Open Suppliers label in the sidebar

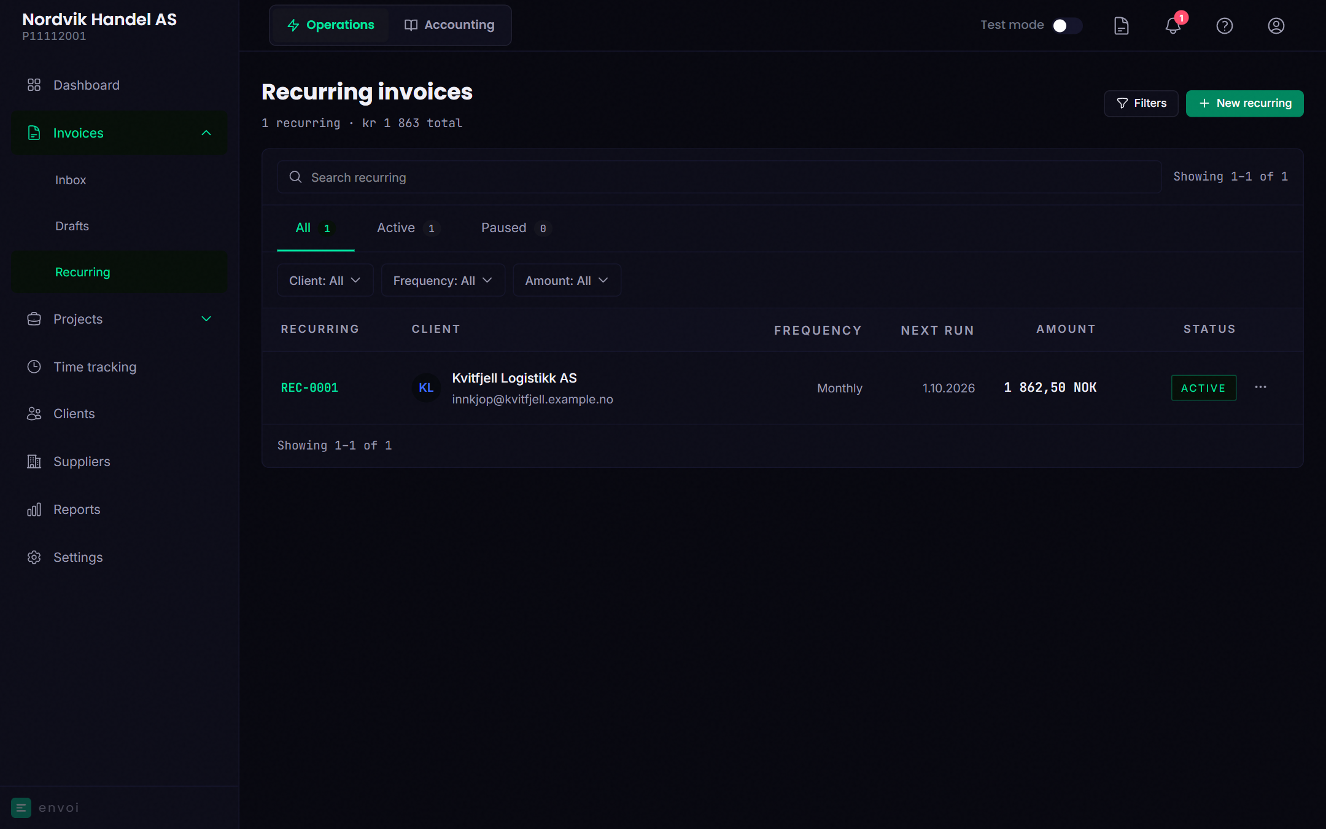tap(82, 462)
